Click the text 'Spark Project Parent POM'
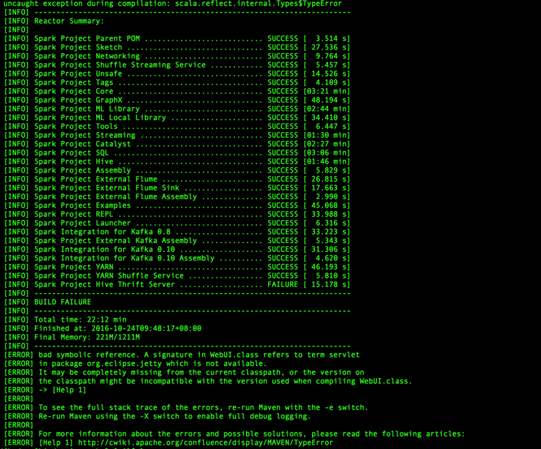541x449 pixels. [87, 38]
